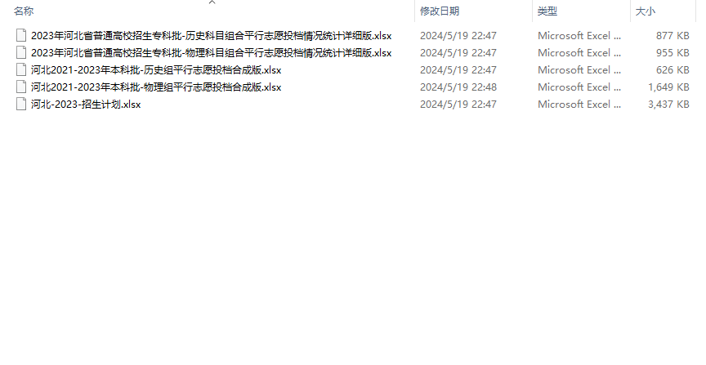Sort files by 类型 column header

point(547,11)
